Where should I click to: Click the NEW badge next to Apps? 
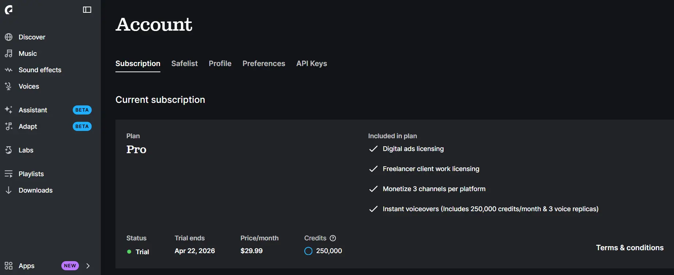[x=70, y=266]
